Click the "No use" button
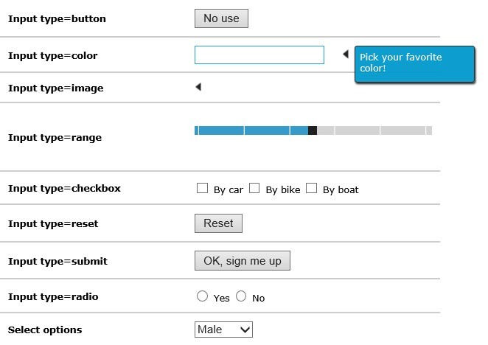Viewport: 488px width, 345px height. point(221,18)
